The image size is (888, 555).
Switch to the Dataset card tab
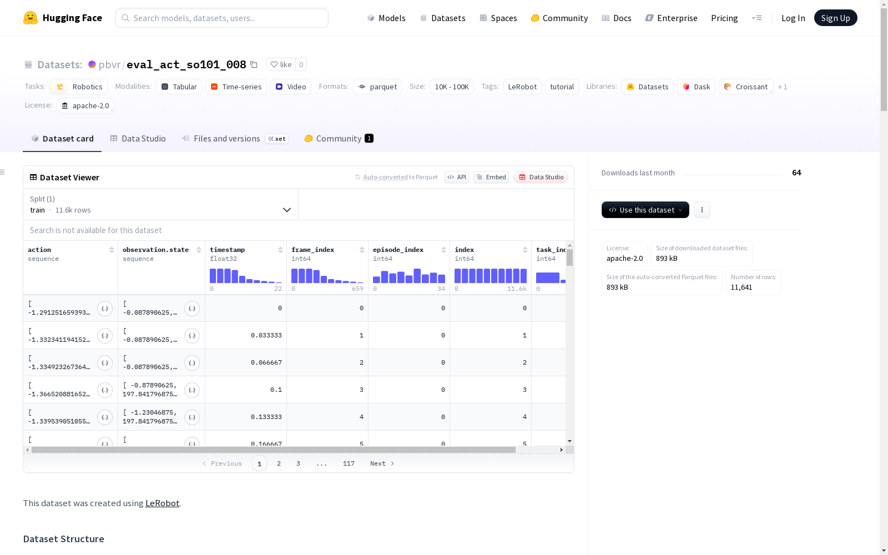pyautogui.click(x=62, y=139)
